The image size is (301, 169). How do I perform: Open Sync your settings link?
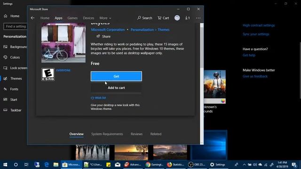pos(256,34)
